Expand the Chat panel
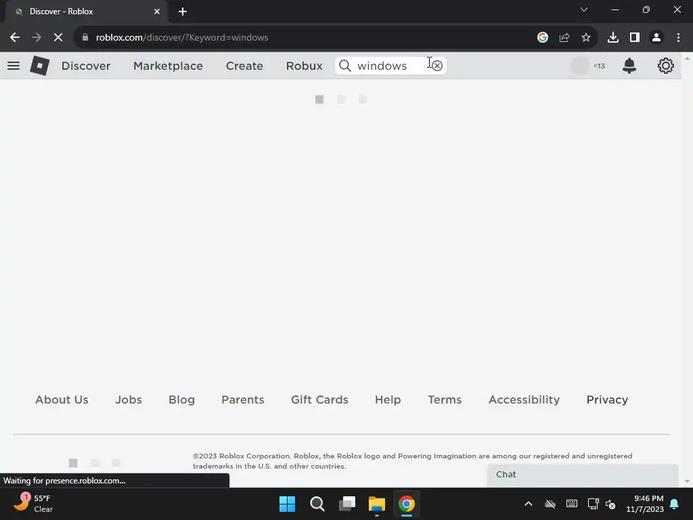 (583, 475)
